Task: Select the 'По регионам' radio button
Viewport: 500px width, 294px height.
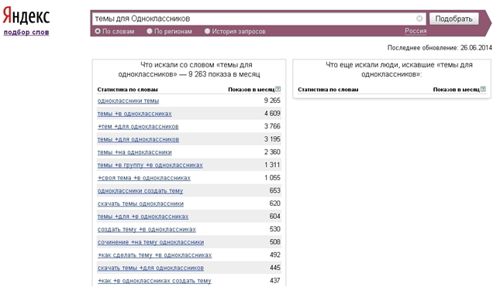Action: pos(150,31)
